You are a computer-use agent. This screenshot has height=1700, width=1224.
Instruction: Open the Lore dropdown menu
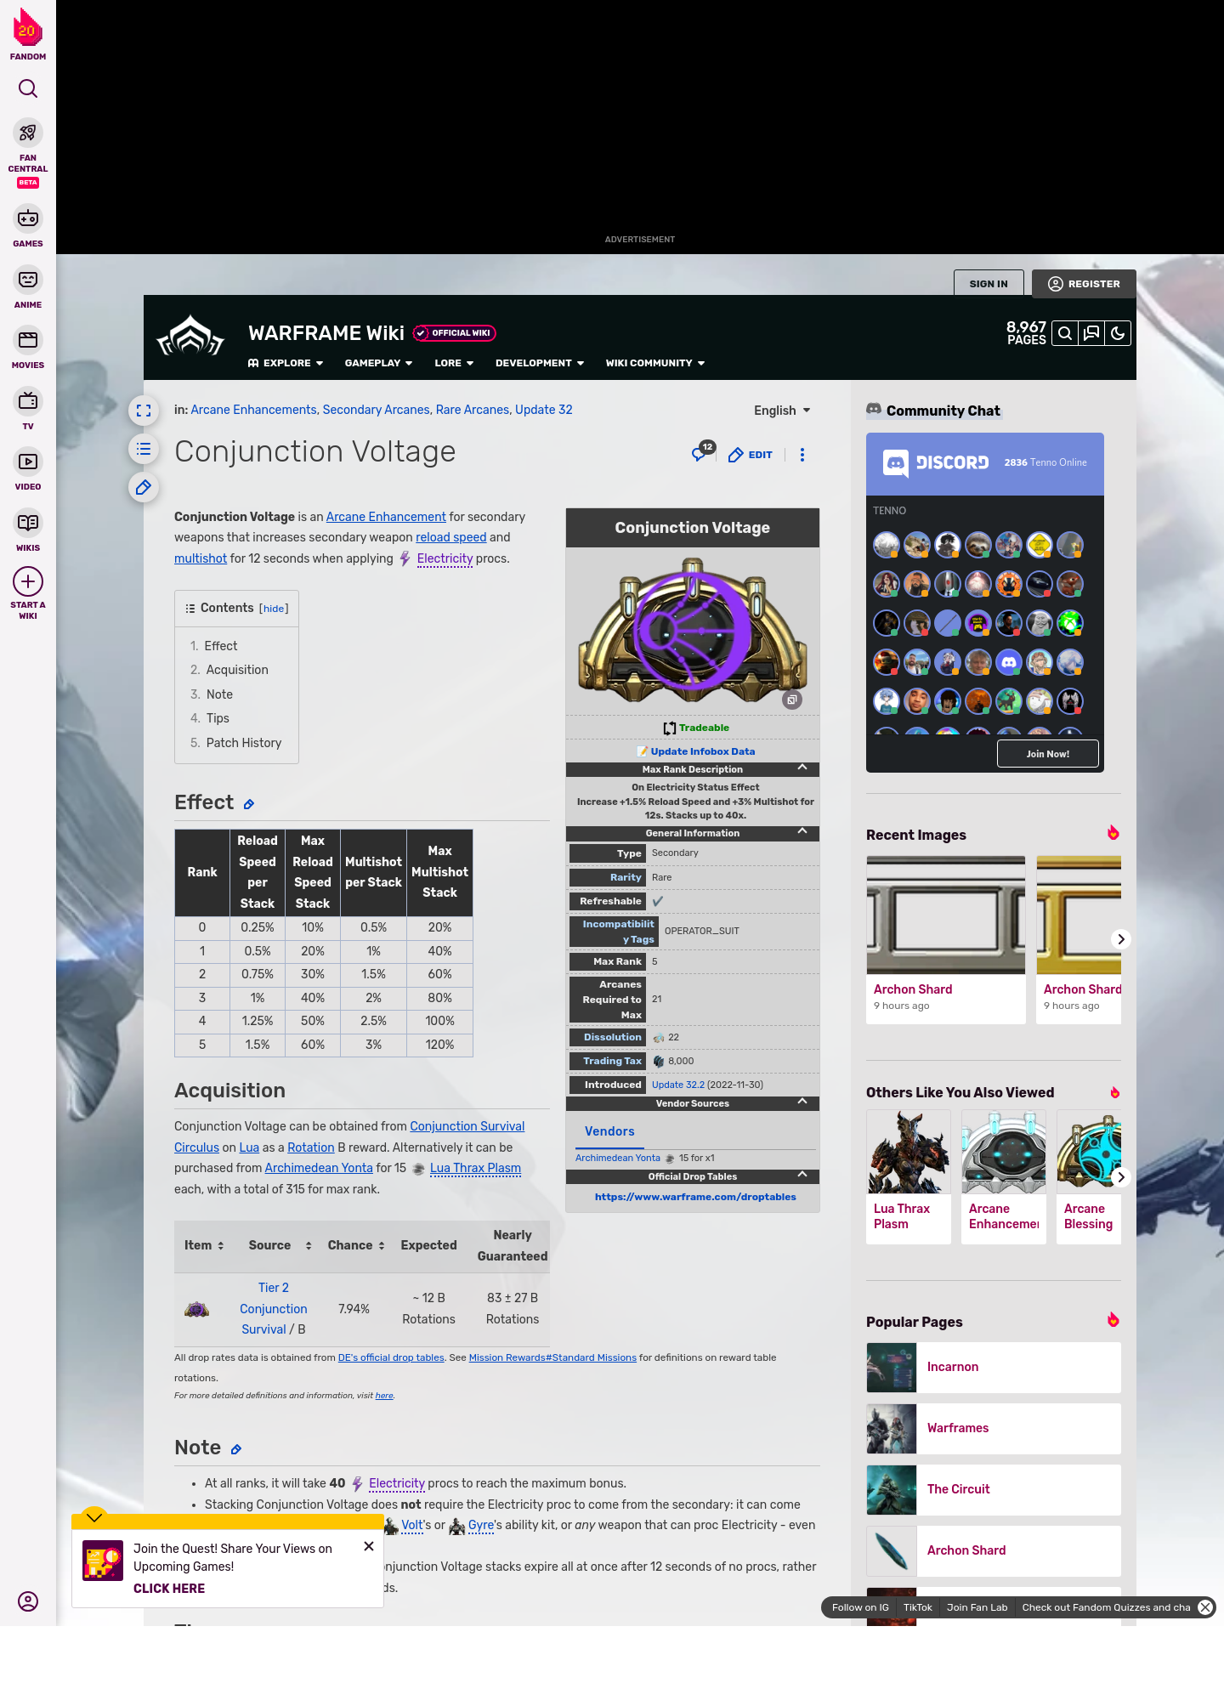click(454, 363)
